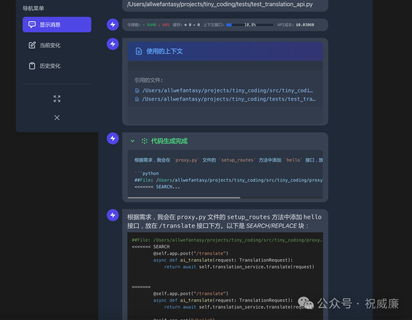412x320 pixels.
Task: Click the speech bubble icon beside 显示消息
Action: coord(32,25)
